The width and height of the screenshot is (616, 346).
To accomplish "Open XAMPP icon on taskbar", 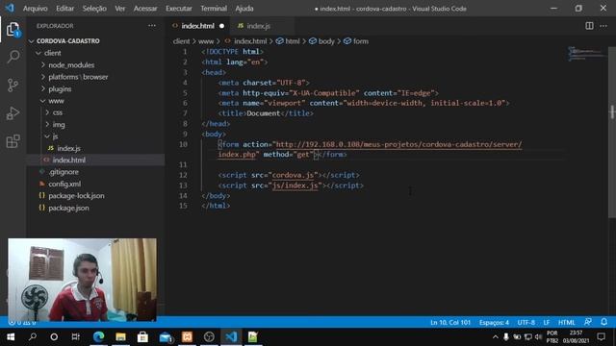I will [x=187, y=337].
